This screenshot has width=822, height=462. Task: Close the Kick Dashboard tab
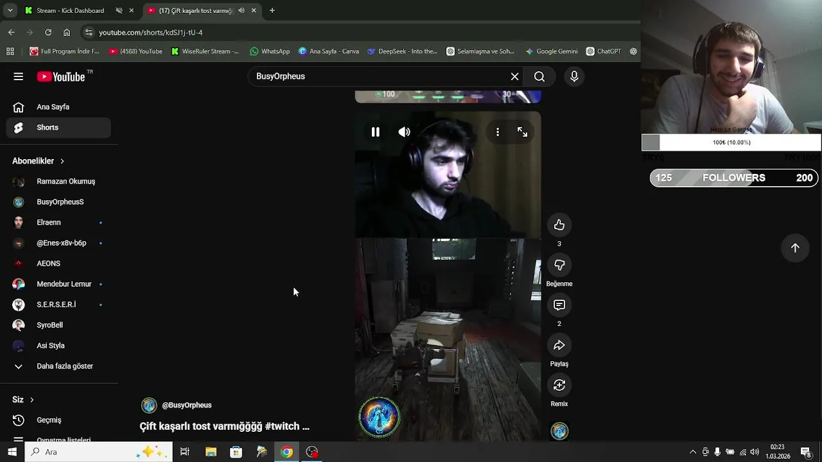131,11
